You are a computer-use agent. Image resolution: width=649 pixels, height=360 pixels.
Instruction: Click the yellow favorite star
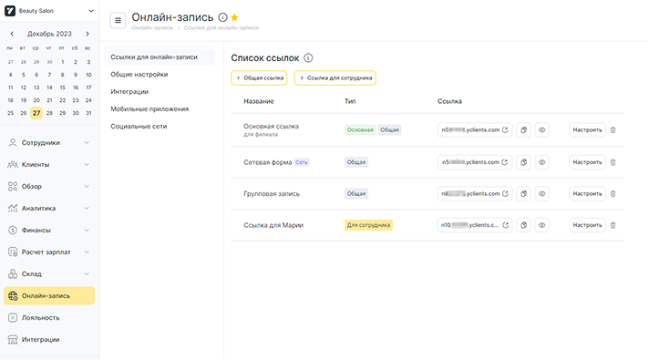pyautogui.click(x=234, y=17)
